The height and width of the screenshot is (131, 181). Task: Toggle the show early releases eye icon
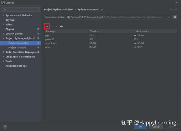point(62,27)
